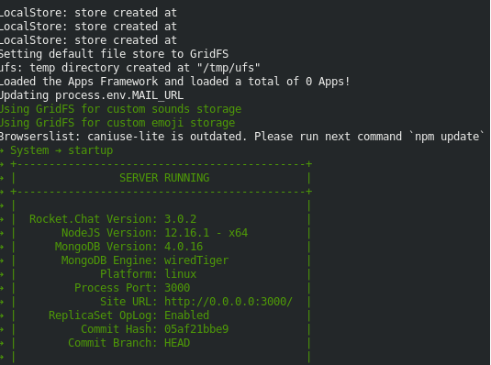Click the 'Setting default file store to GridFS' line
This screenshot has height=365, width=491.
[x=115, y=54]
